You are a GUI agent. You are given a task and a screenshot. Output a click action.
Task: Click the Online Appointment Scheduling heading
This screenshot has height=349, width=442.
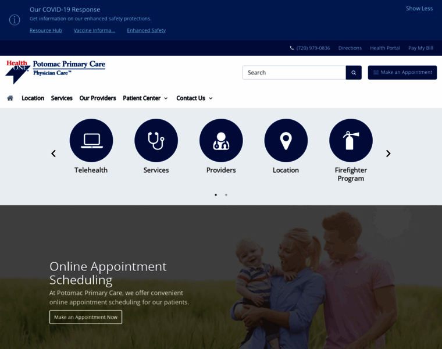pyautogui.click(x=108, y=273)
